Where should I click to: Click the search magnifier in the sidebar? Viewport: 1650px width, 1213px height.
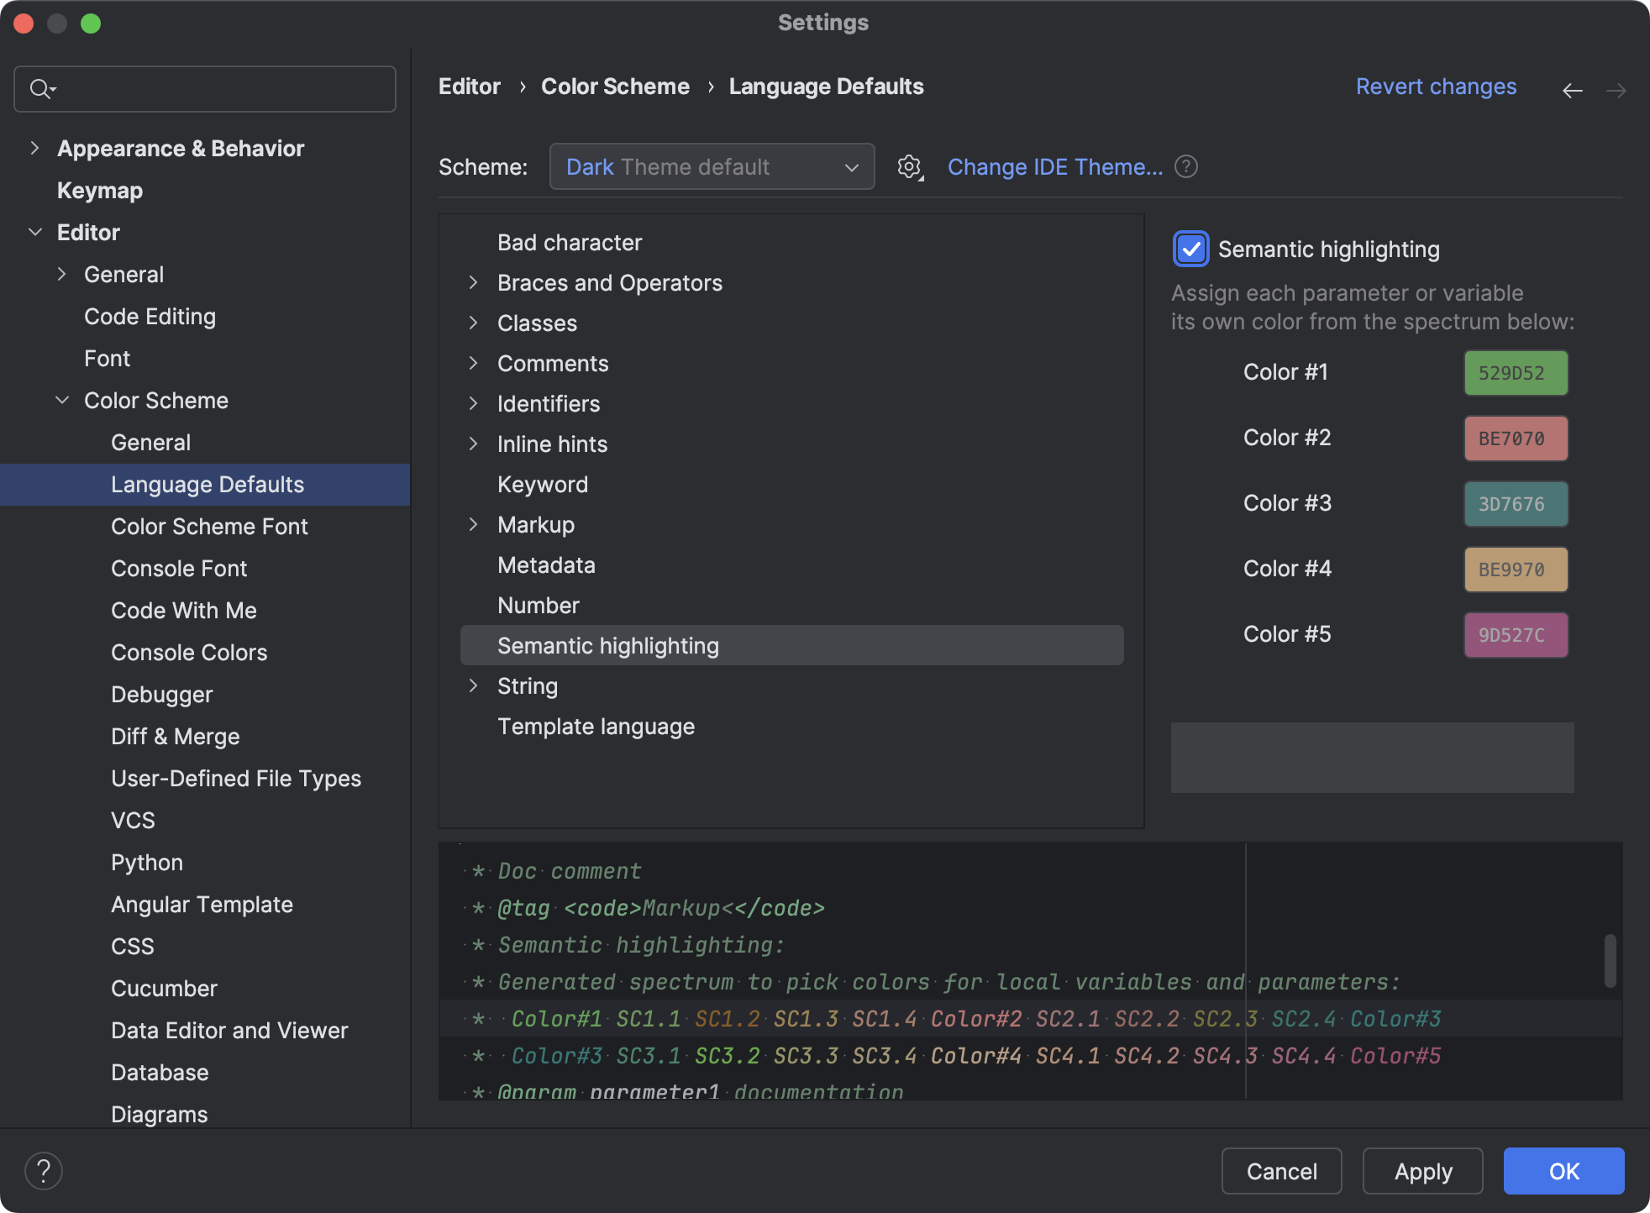pyautogui.click(x=39, y=88)
